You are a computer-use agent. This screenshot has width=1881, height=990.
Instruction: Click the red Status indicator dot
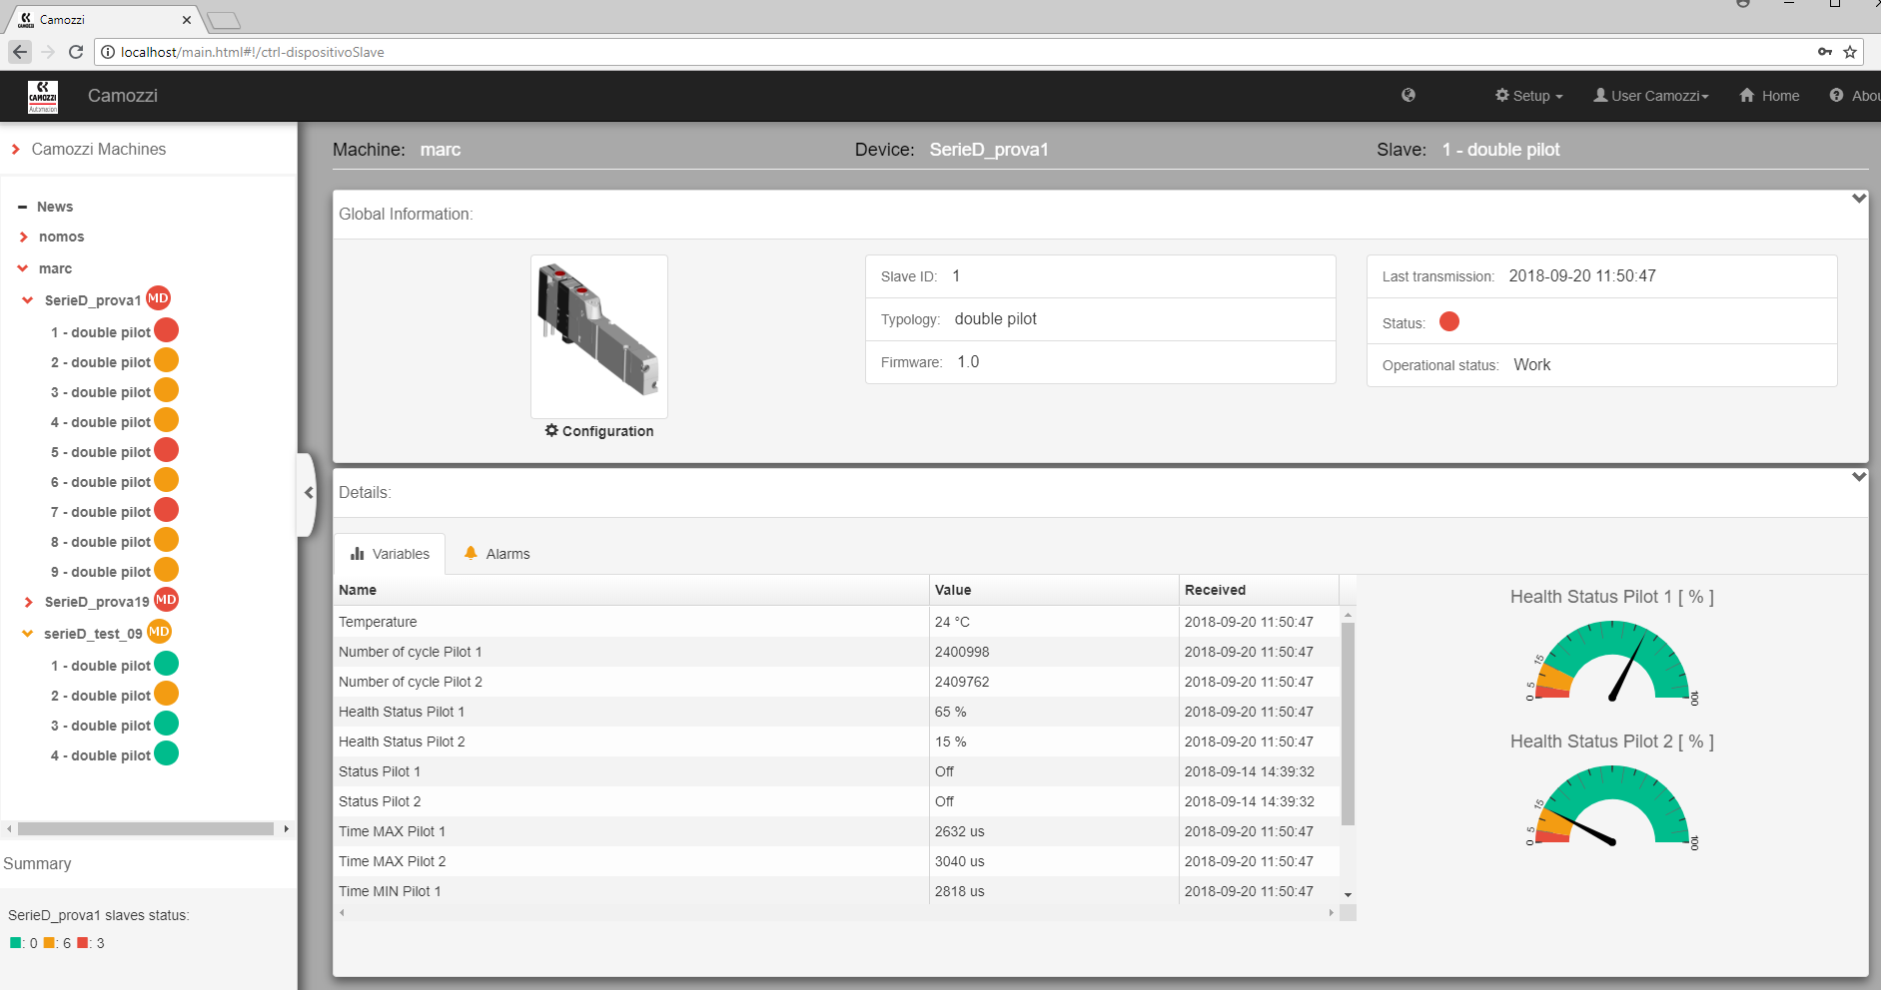(1449, 321)
